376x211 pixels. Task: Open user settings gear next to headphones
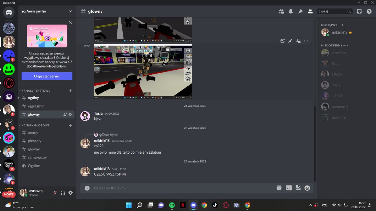tap(71, 193)
